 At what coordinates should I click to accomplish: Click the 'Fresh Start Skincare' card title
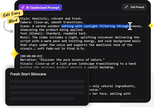[x=28, y=74]
